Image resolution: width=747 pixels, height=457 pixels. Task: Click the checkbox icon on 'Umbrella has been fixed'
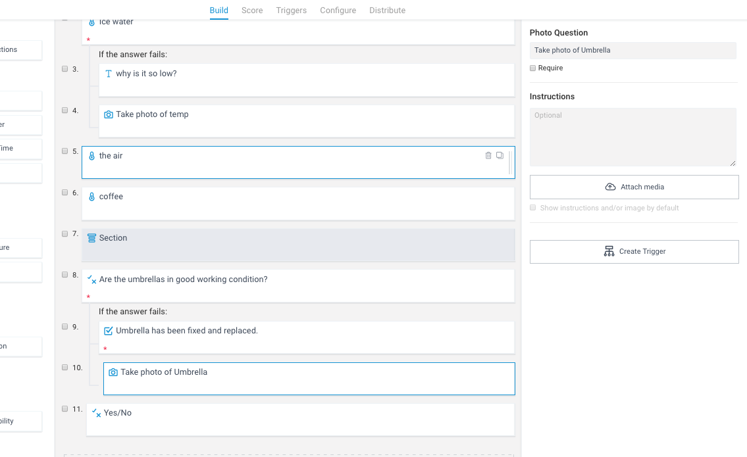pos(109,331)
